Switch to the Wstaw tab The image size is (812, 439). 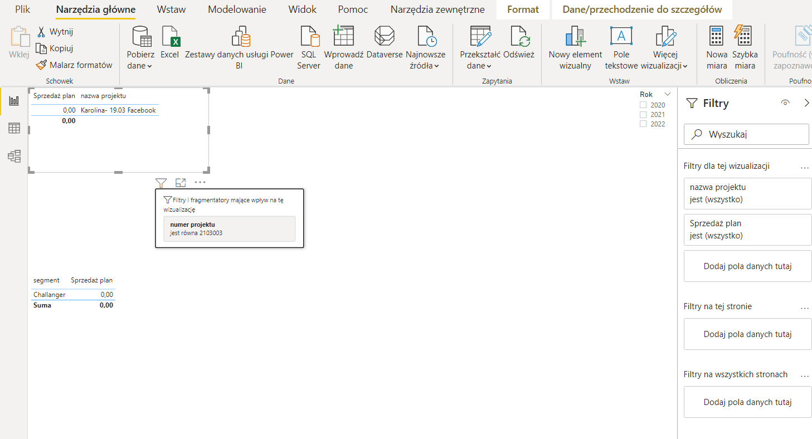click(x=171, y=9)
